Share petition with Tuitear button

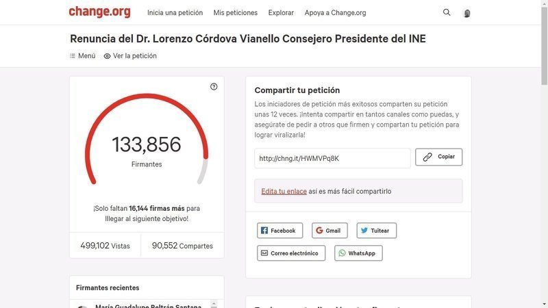tap(376, 231)
